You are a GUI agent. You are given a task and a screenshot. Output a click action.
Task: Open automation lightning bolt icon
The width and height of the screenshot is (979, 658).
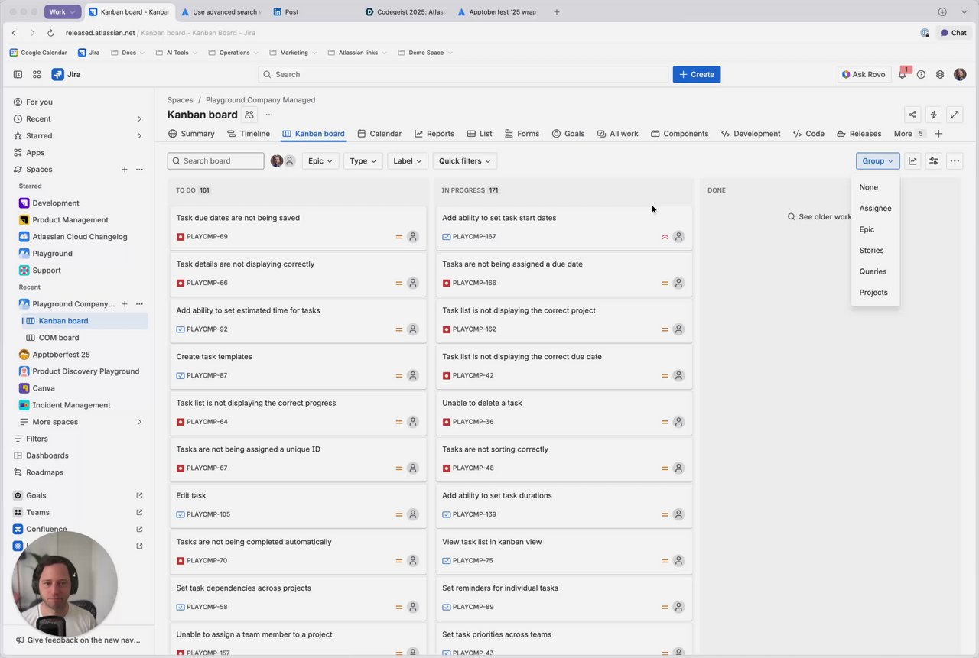[x=933, y=115]
